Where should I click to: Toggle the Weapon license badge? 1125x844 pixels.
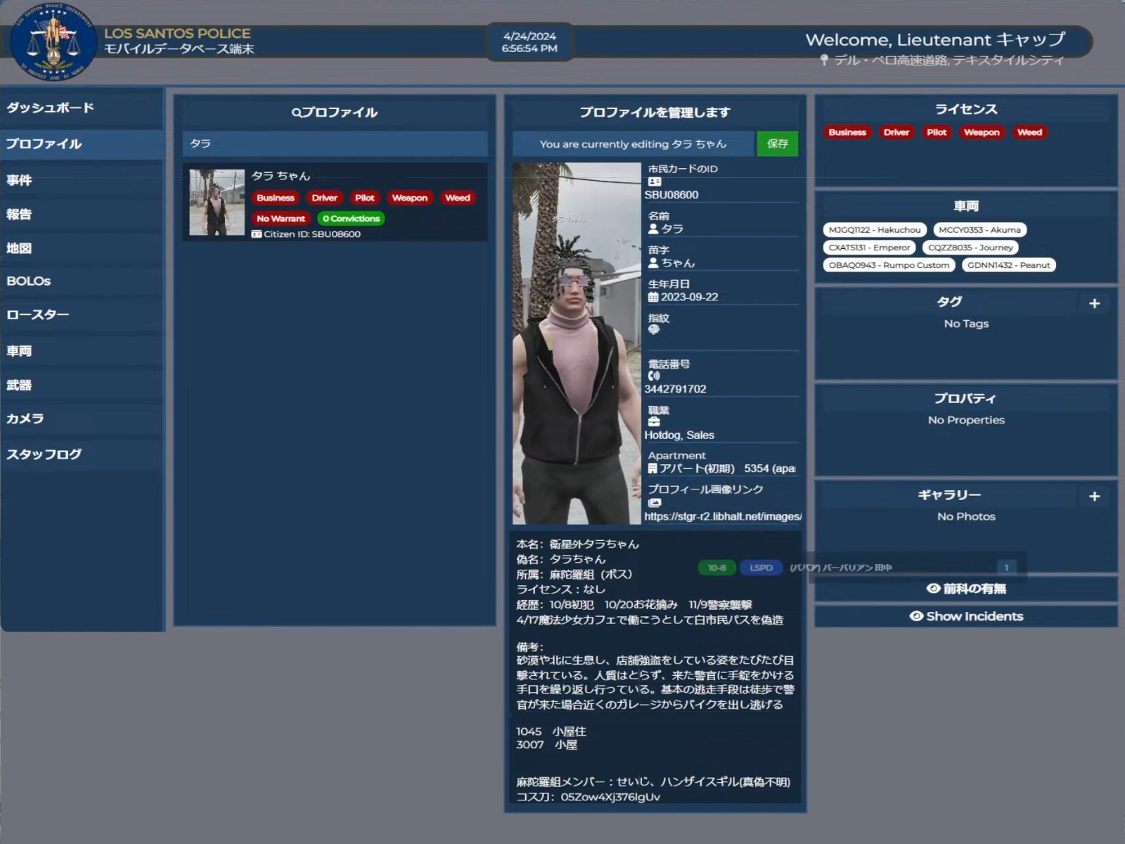tap(981, 132)
